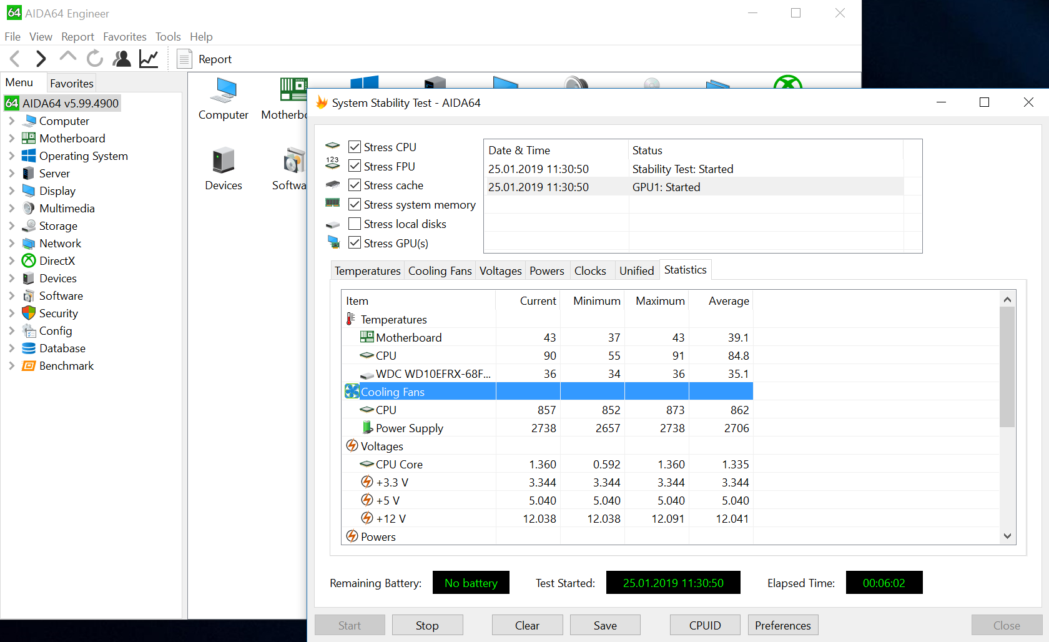Open the graph chart icon in toolbar

(149, 59)
